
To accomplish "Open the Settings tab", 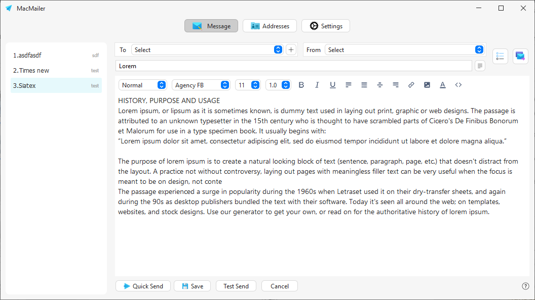I will [x=326, y=26].
